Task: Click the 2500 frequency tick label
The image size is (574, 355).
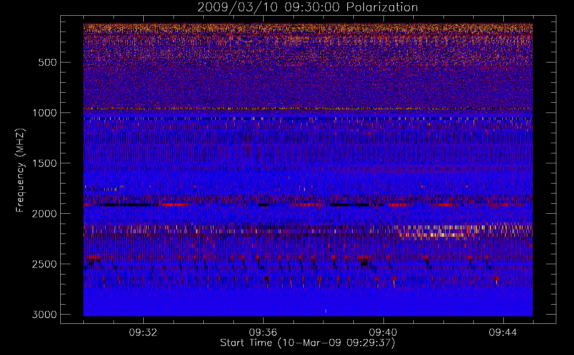Action: pos(44,264)
